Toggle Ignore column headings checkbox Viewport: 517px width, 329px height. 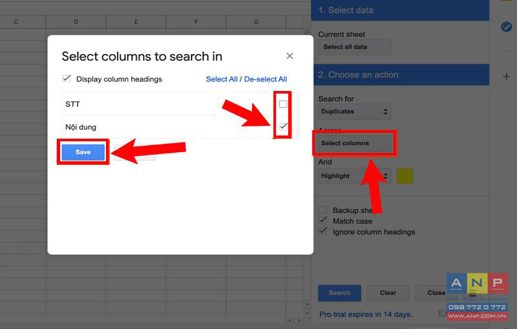click(x=322, y=232)
